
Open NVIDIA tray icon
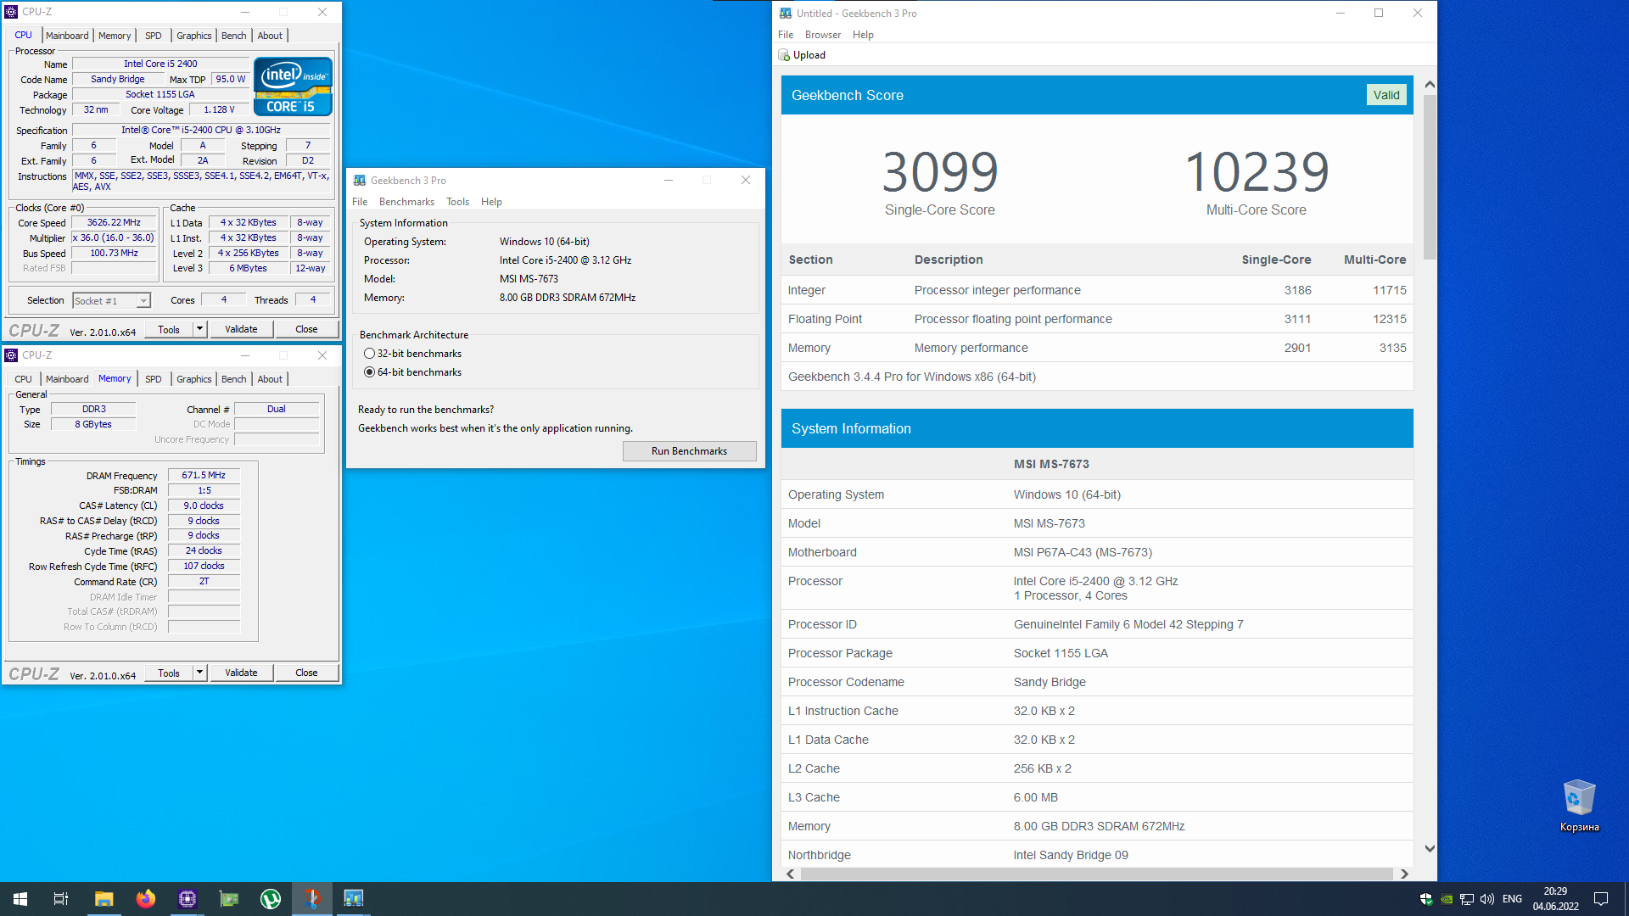[1447, 899]
